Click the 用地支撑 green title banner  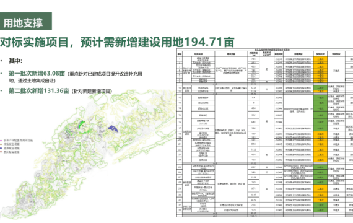tap(25, 21)
